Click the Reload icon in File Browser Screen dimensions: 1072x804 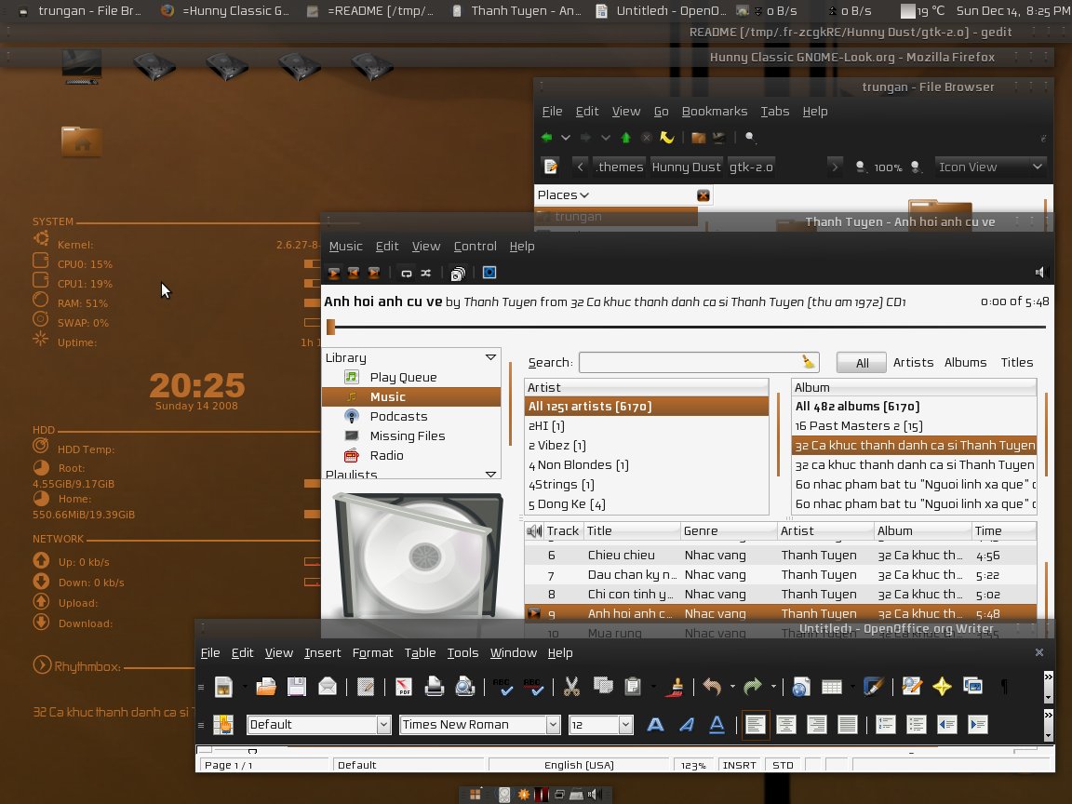[666, 138]
